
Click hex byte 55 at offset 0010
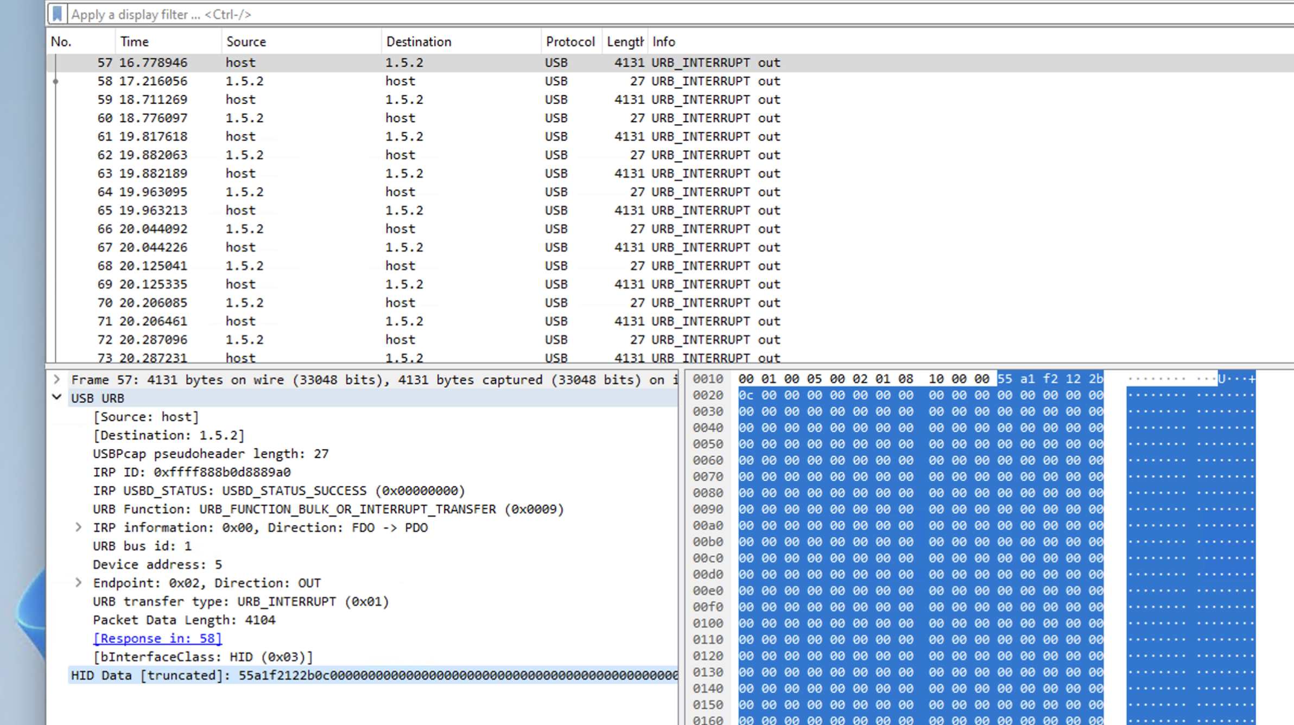tap(1004, 379)
